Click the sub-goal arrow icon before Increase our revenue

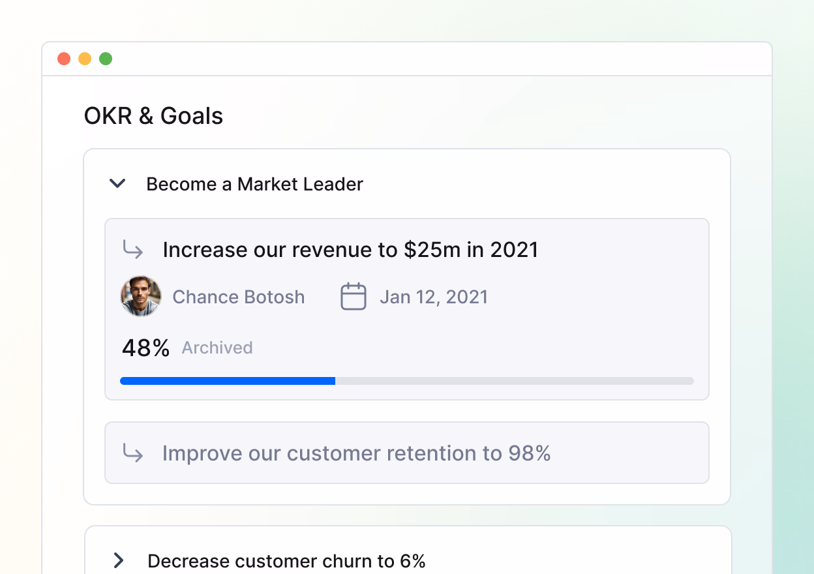coord(133,249)
